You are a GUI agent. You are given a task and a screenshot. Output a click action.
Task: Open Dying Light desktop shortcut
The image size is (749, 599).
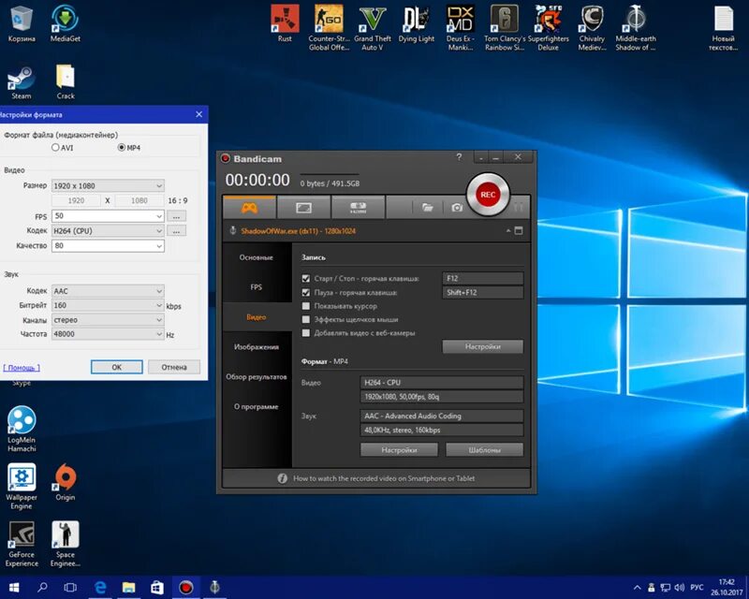pos(417,23)
